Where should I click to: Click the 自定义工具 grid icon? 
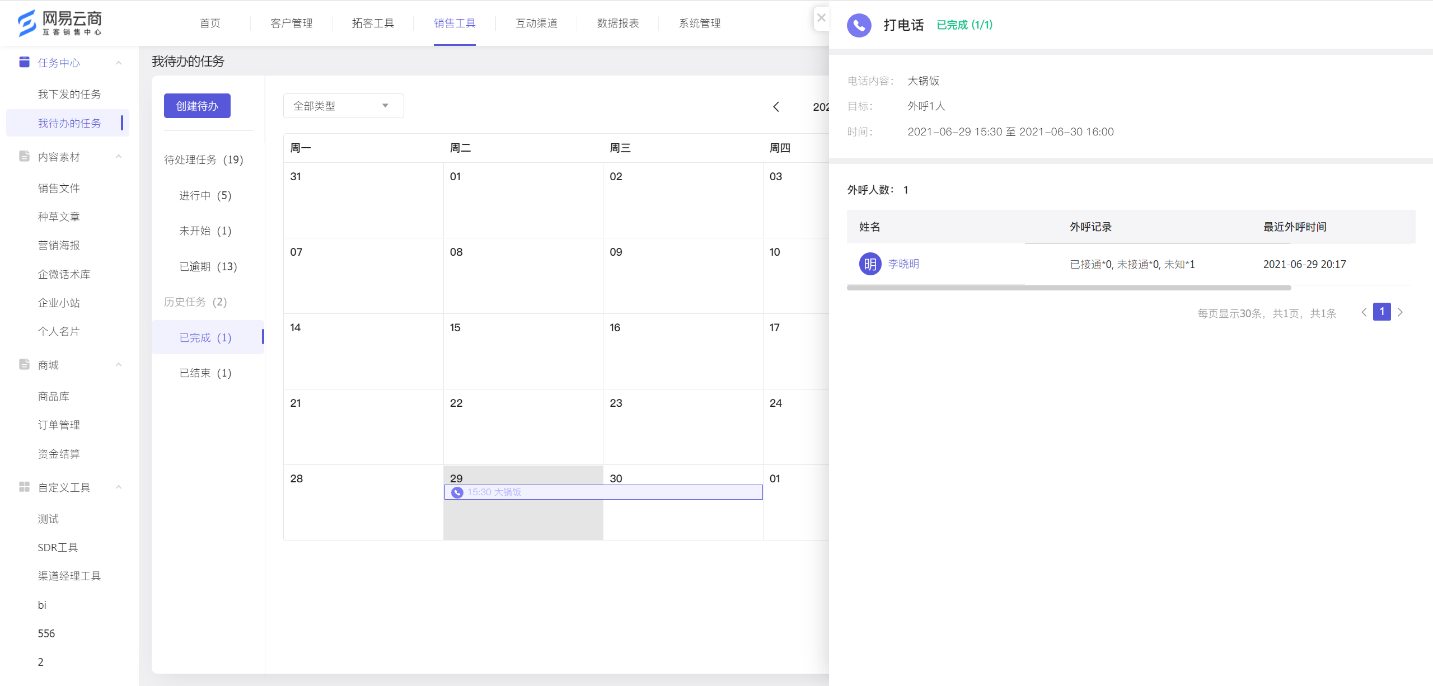click(x=24, y=487)
